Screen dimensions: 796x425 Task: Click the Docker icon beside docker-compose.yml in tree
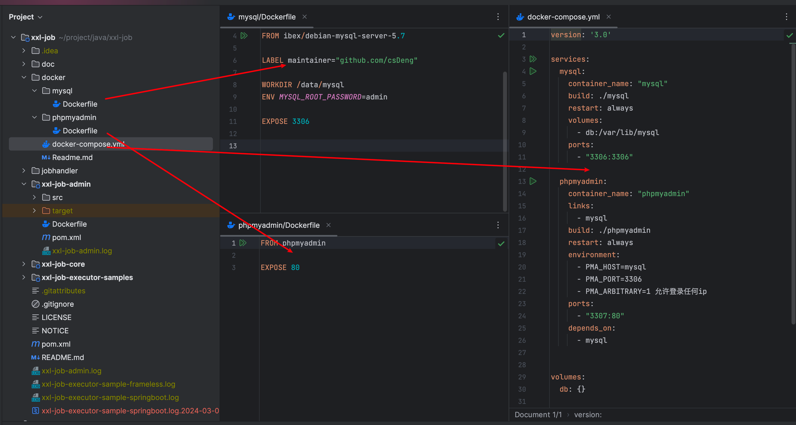coord(46,144)
